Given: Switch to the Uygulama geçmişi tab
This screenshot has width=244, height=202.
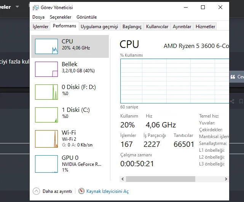Looking at the screenshot, I should (99, 27).
